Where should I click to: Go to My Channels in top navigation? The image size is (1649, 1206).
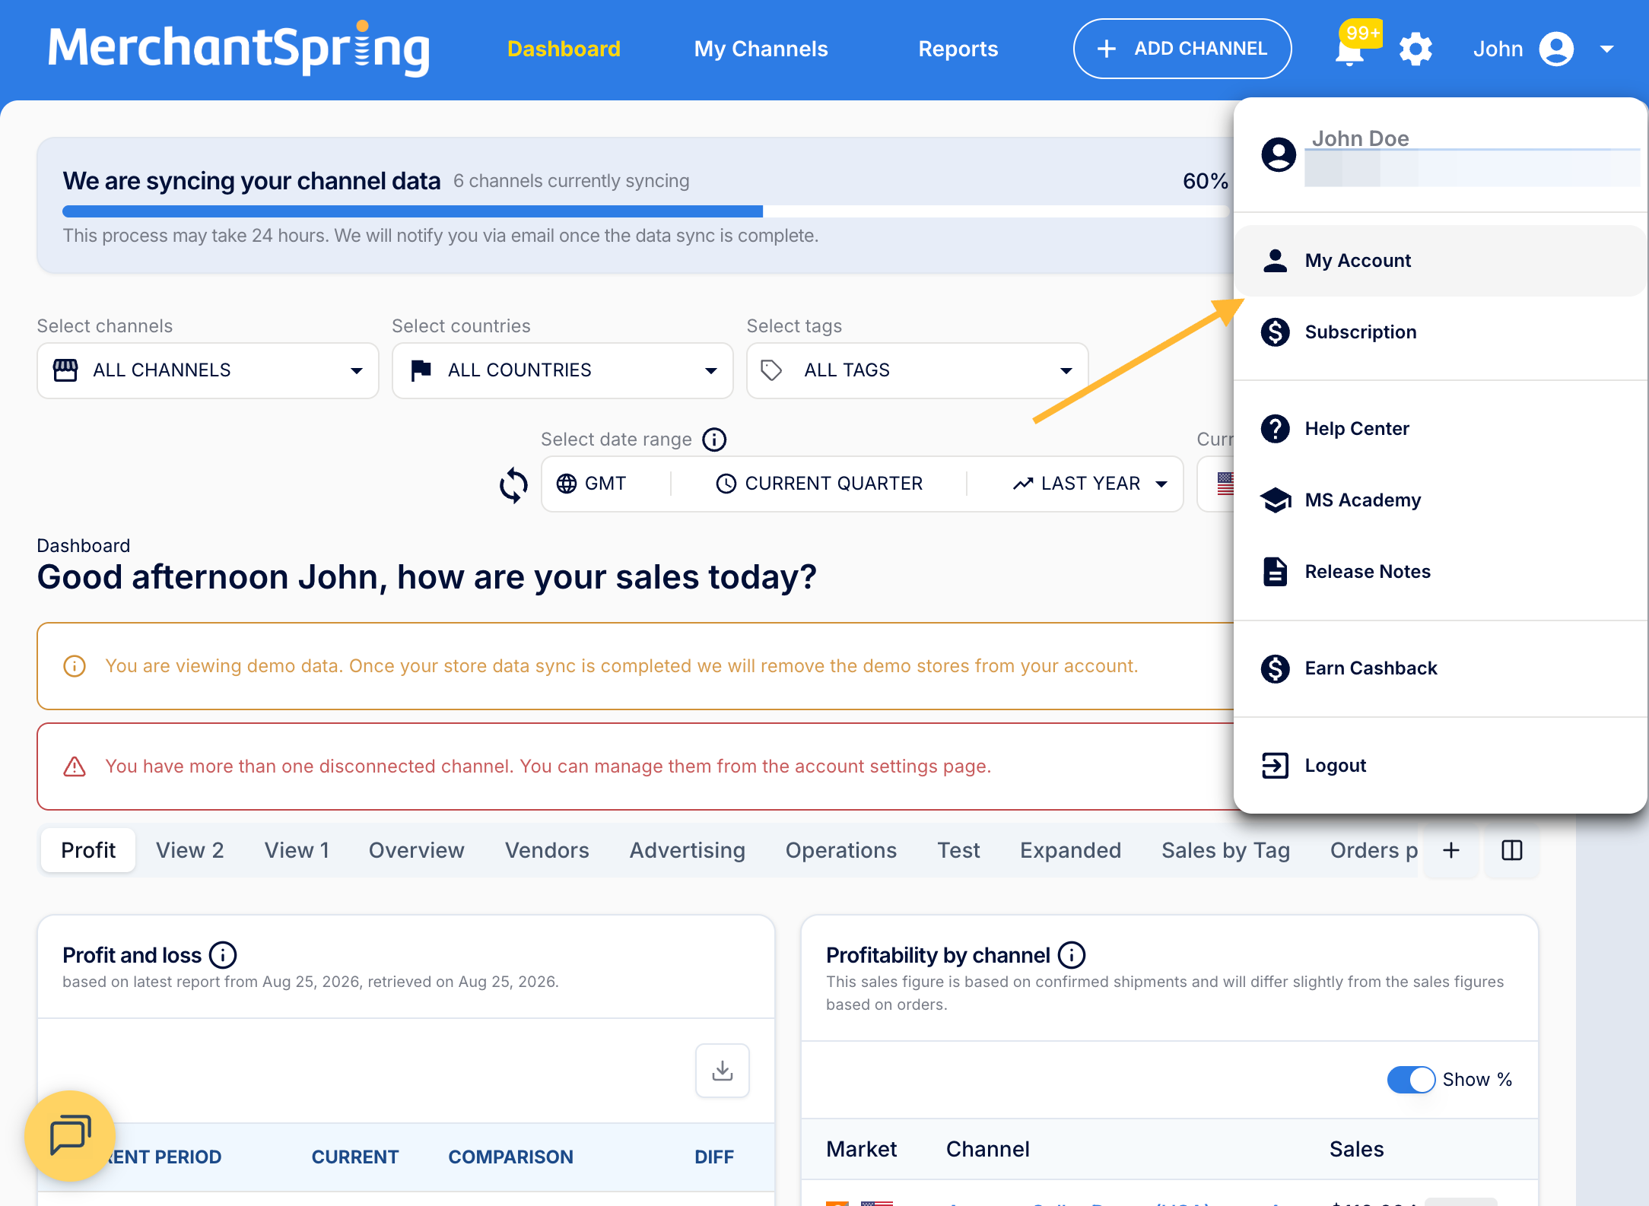pyautogui.click(x=761, y=49)
